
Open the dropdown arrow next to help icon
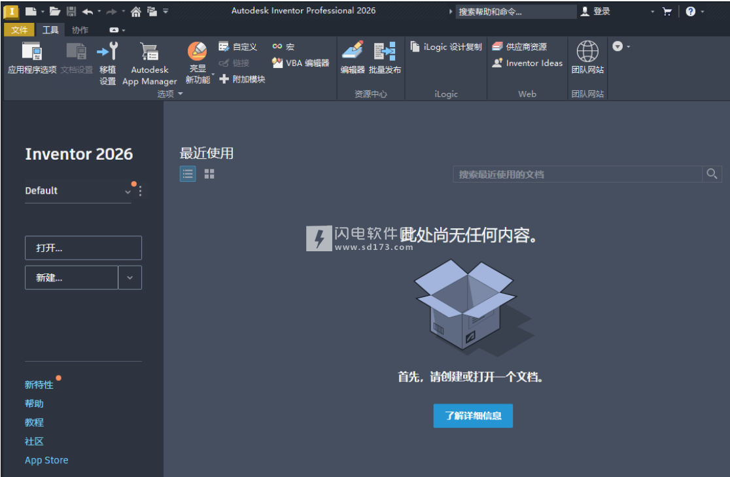tap(703, 12)
